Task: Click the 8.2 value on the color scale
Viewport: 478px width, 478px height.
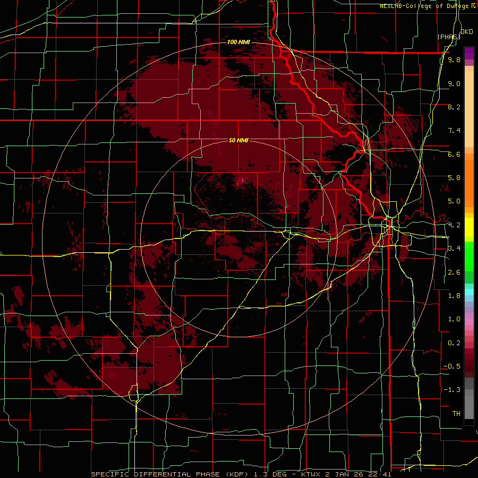Action: point(454,107)
